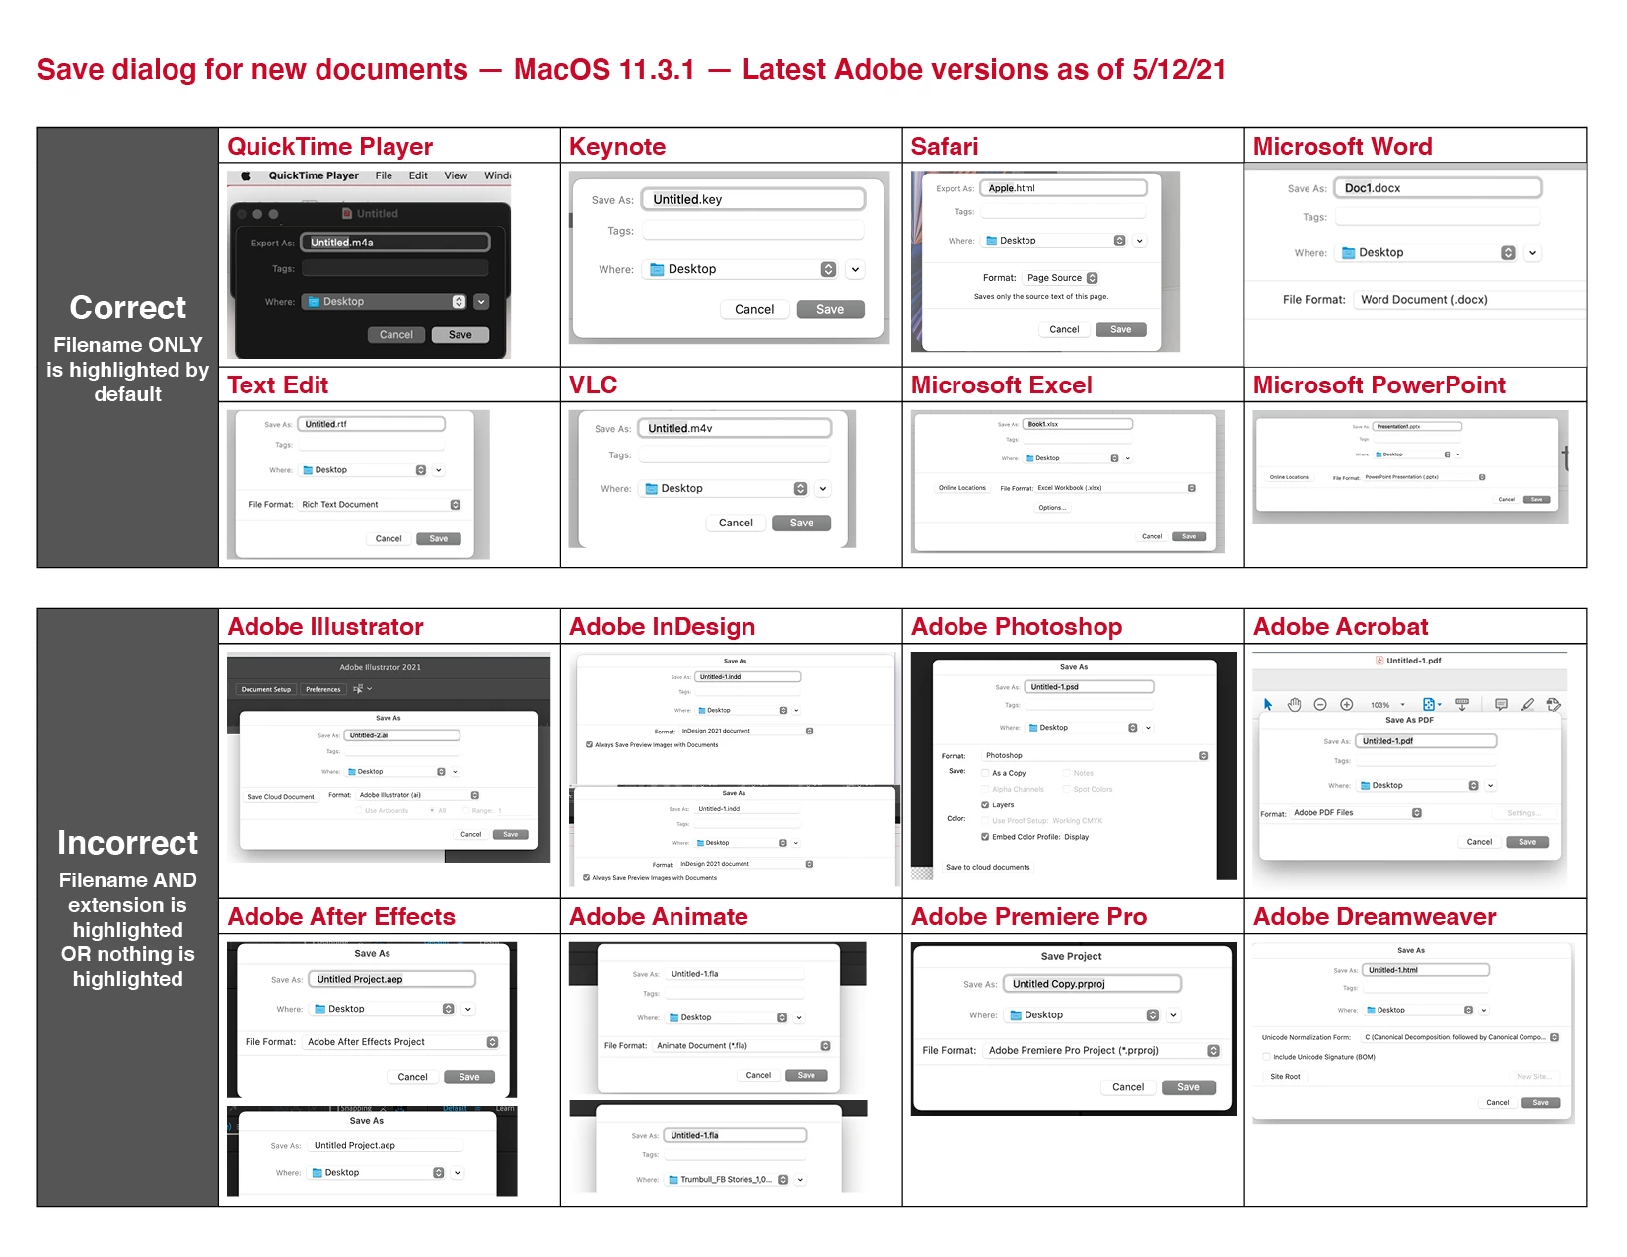
Task: Click Cancel in the Keynote save dialog
Action: pyautogui.click(x=754, y=310)
